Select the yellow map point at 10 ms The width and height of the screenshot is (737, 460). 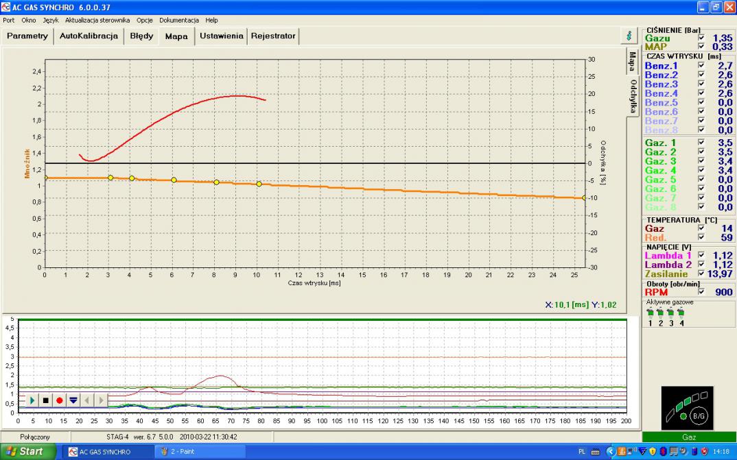tap(259, 184)
